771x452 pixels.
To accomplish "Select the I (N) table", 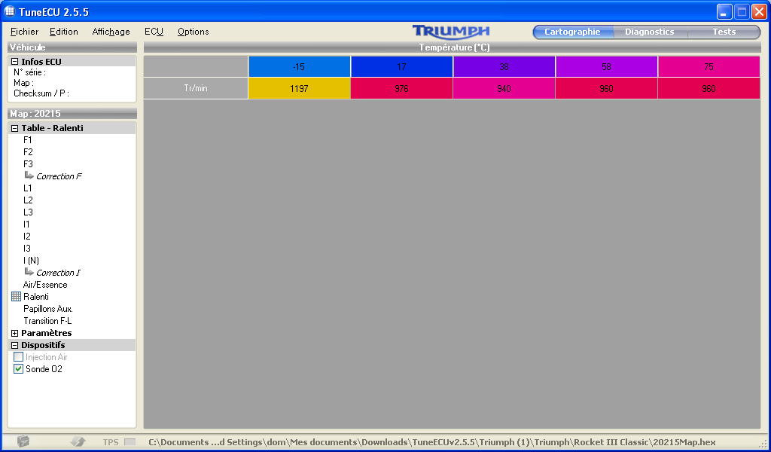I will (31, 260).
